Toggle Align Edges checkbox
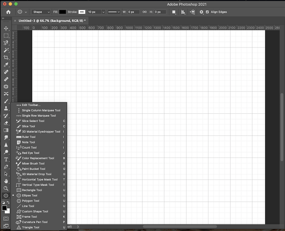The width and height of the screenshot is (285, 231). pos(207,12)
